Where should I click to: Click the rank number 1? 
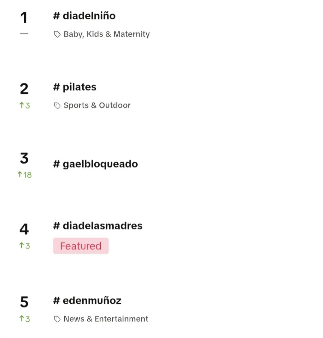(24, 18)
